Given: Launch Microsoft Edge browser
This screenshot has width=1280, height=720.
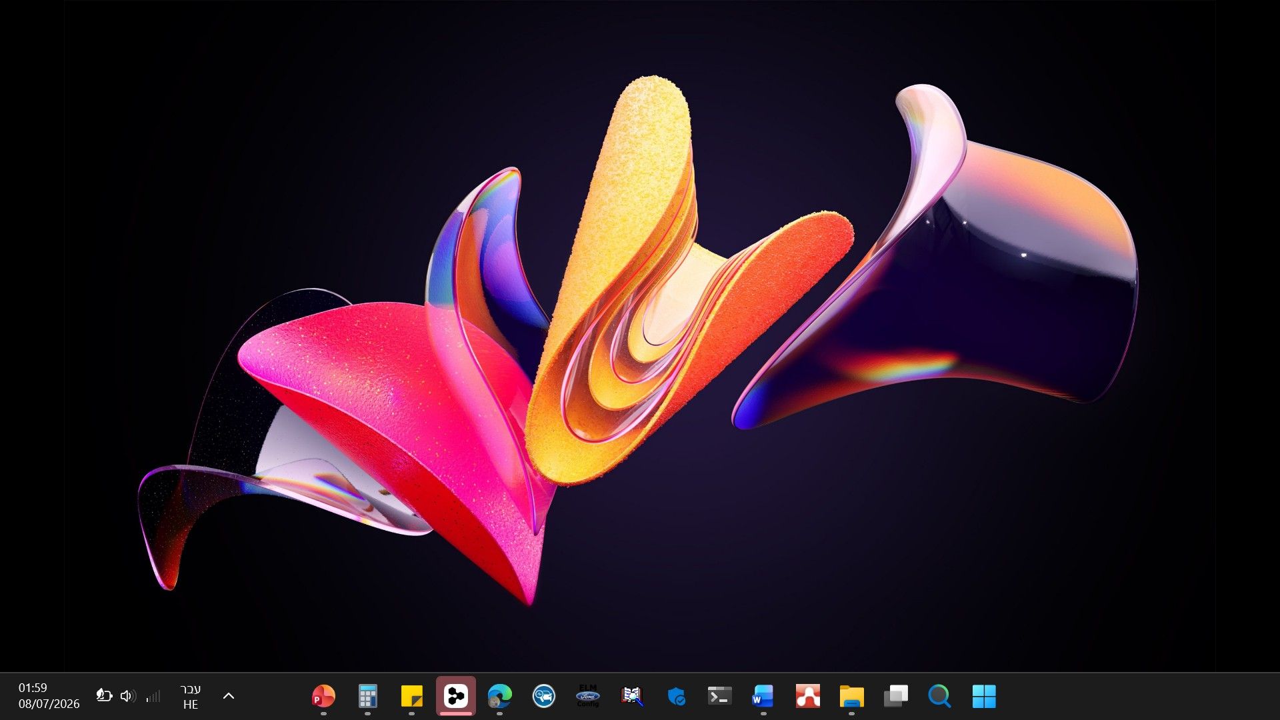Looking at the screenshot, I should (x=499, y=697).
